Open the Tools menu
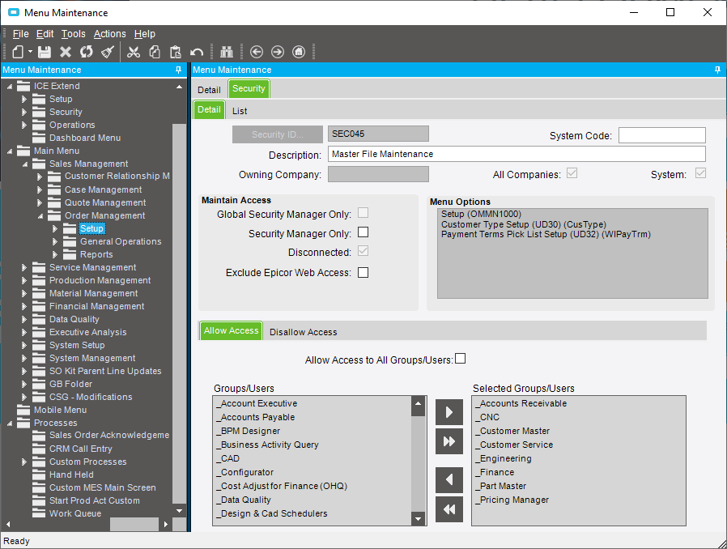This screenshot has height=549, width=727. 73,34
